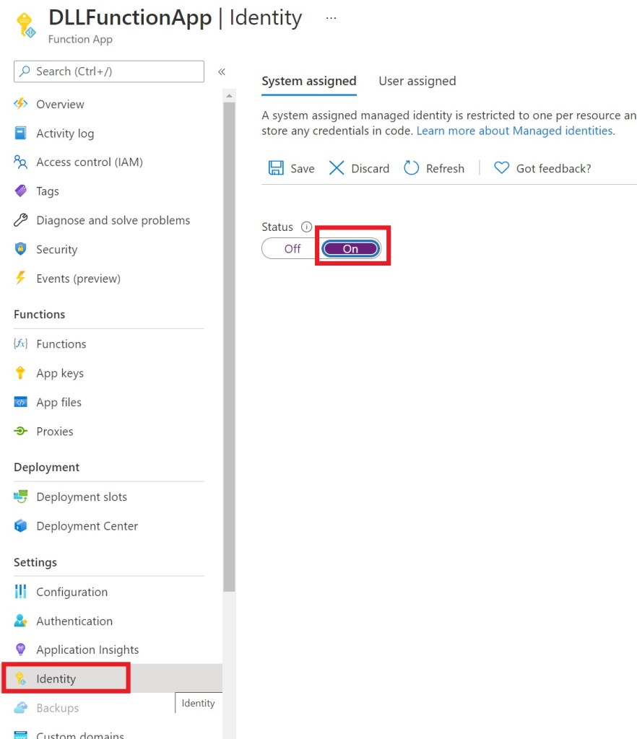Open Diagnose and solve problems
The height and width of the screenshot is (739, 637).
coord(113,220)
